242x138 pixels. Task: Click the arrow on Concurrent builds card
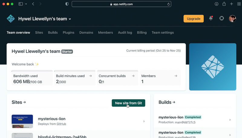point(133,76)
